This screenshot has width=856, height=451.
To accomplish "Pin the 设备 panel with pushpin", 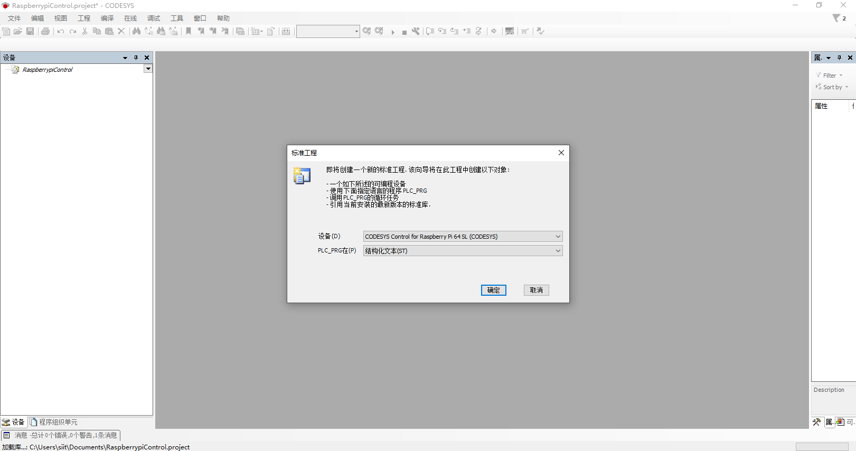I will pos(136,58).
